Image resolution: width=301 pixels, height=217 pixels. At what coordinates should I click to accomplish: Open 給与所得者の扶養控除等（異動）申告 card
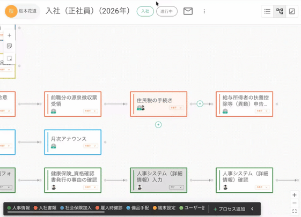tap(244, 104)
